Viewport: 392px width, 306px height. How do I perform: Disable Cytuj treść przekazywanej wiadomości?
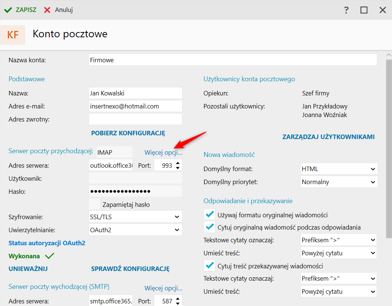point(209,266)
